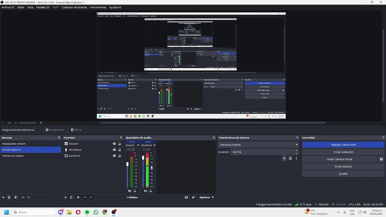
Task: Pop out the Mezclador de audio dock
Action: 214,138
